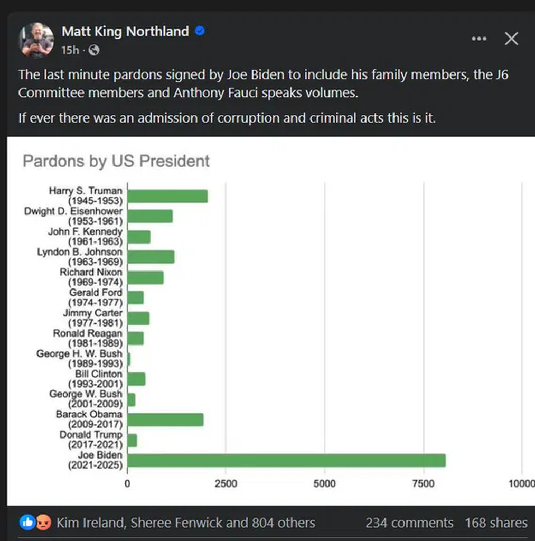
Task: Click the angry reaction emoji icon
Action: [43, 523]
